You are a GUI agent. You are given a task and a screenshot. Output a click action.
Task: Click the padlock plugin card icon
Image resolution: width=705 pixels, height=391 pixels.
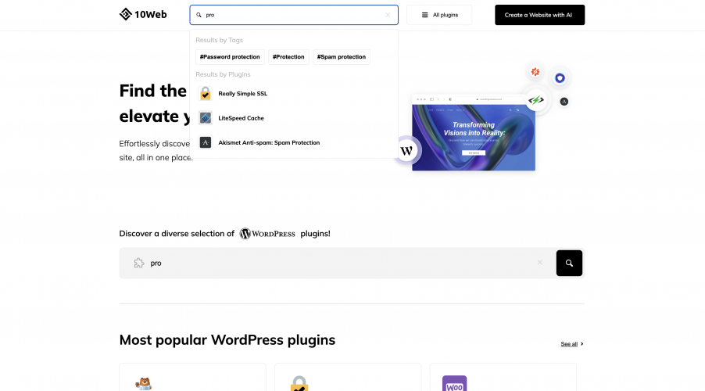point(299,384)
